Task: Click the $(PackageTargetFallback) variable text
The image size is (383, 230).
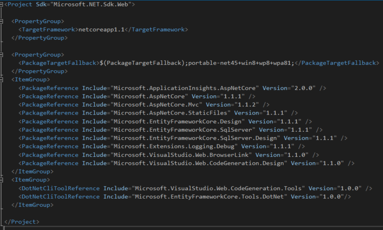Action: 142,63
